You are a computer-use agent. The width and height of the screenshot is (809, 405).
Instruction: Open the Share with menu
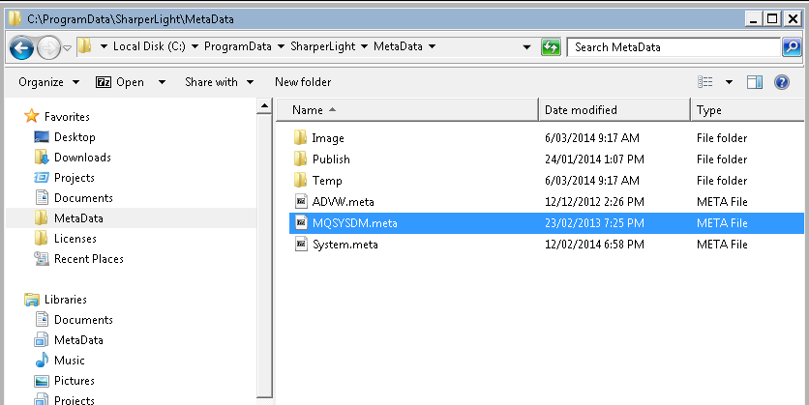[220, 82]
